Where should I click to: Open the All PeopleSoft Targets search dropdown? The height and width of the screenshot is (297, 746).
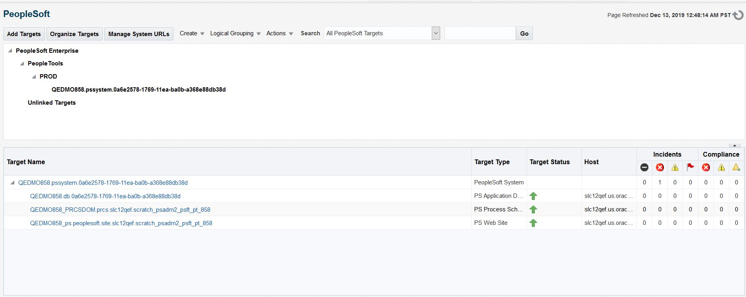[x=436, y=33]
